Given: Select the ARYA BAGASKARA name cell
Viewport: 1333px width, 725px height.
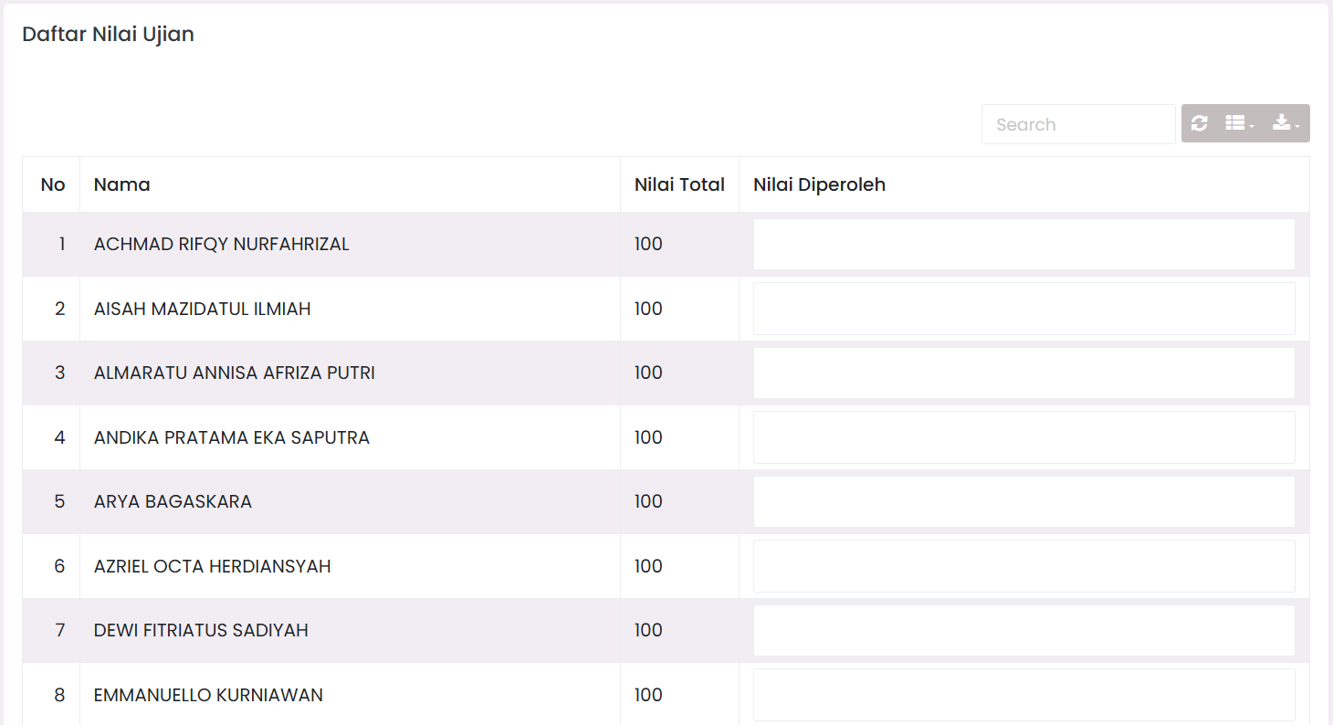Looking at the screenshot, I should pyautogui.click(x=350, y=501).
